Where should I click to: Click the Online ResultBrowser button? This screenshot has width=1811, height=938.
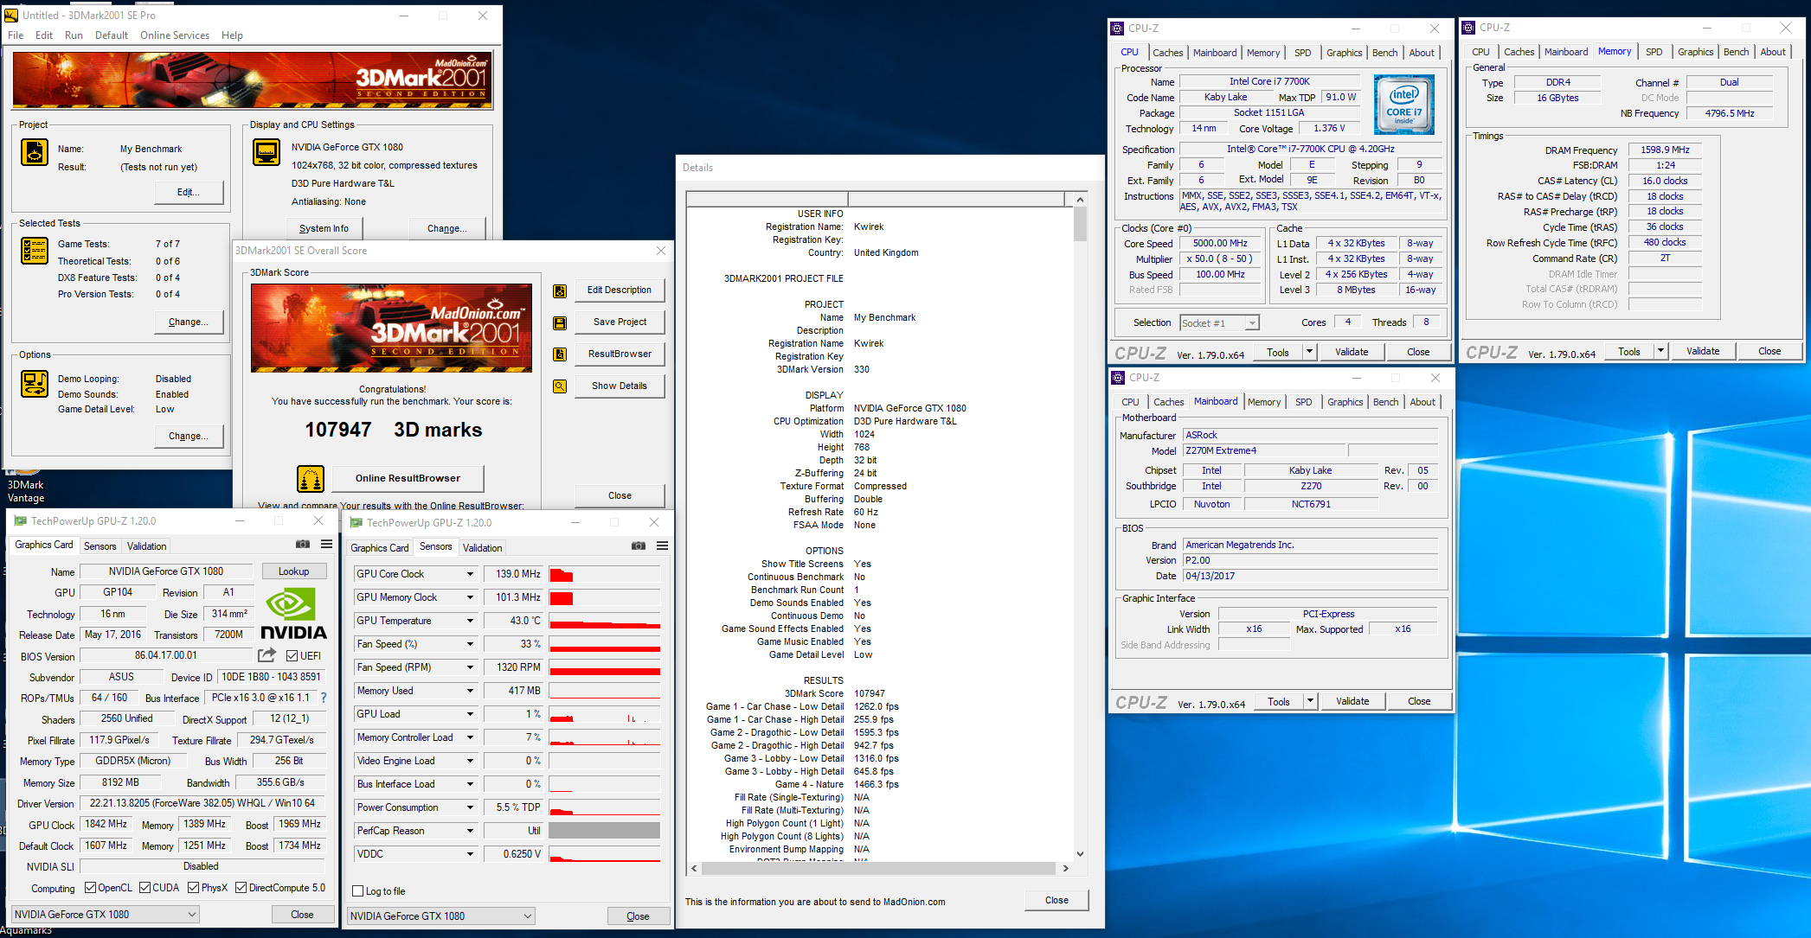[x=408, y=478]
